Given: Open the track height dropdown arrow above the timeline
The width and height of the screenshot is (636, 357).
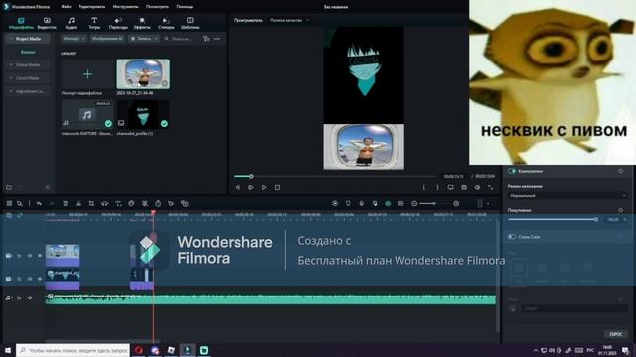Looking at the screenshot, I should (x=488, y=204).
